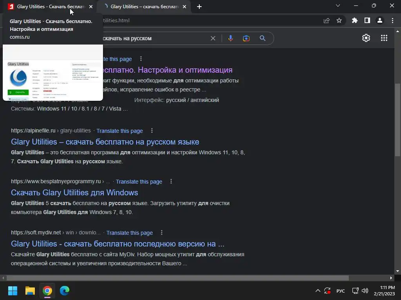Open Glary Utilities на русском языке result
401x300 pixels.
tap(105, 142)
